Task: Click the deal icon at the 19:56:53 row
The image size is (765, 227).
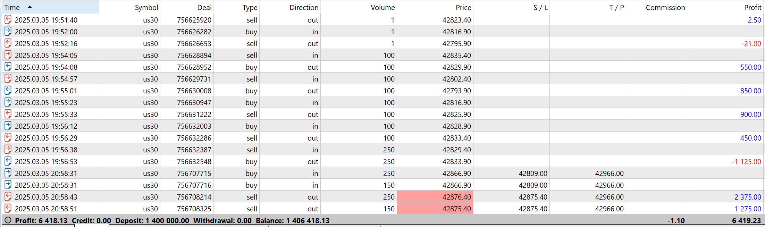Action: [x=8, y=161]
